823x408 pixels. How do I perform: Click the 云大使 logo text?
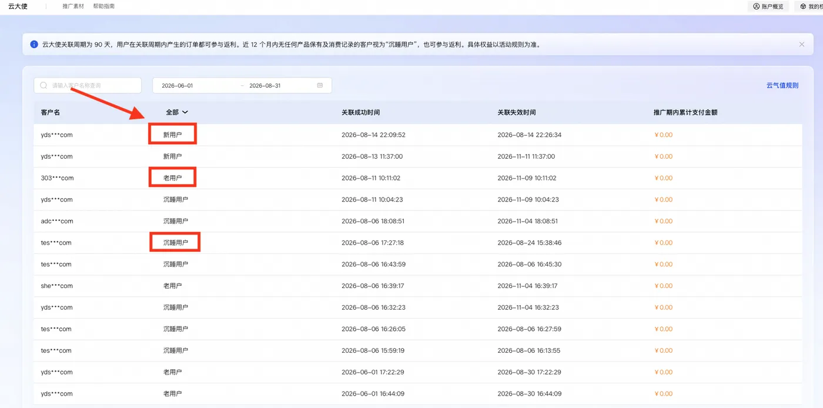pyautogui.click(x=18, y=6)
